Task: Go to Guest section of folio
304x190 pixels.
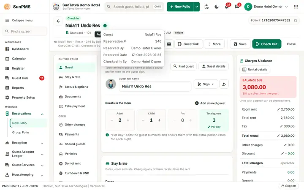Action: [76, 68]
